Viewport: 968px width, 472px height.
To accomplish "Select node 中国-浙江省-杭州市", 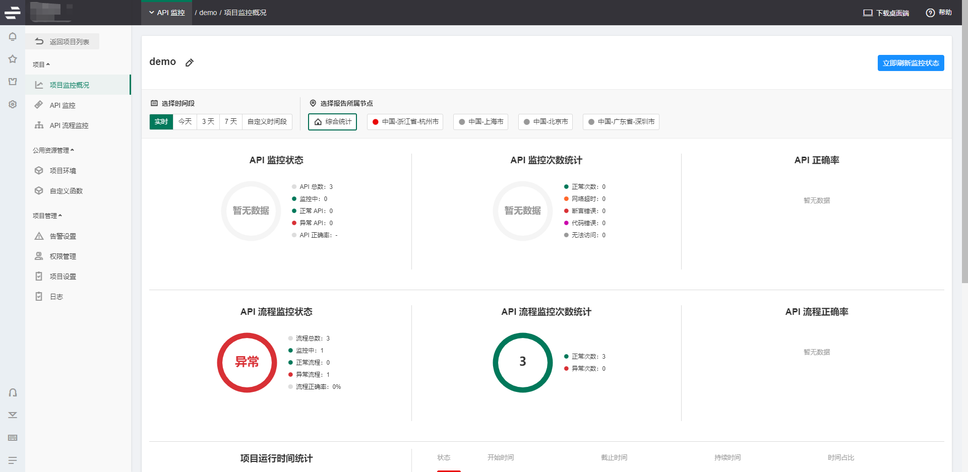I will [x=405, y=121].
